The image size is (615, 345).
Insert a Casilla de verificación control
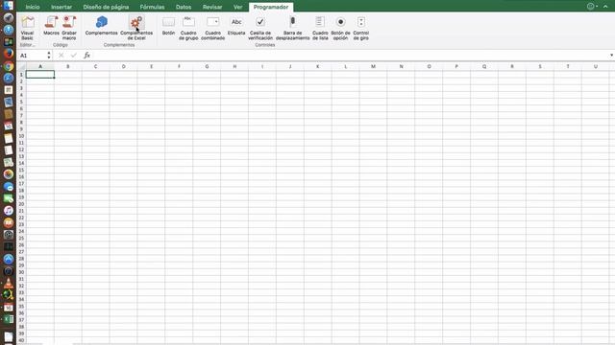tap(260, 28)
